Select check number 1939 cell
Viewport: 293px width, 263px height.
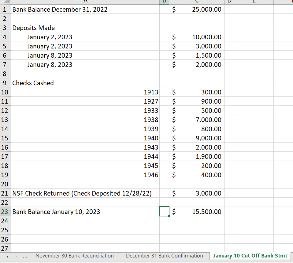coord(85,129)
